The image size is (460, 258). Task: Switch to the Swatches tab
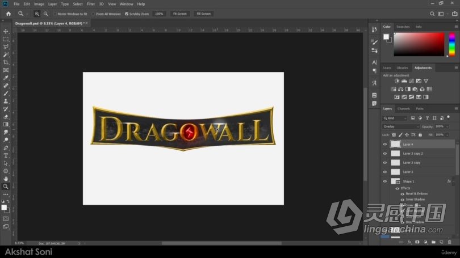coord(403,27)
